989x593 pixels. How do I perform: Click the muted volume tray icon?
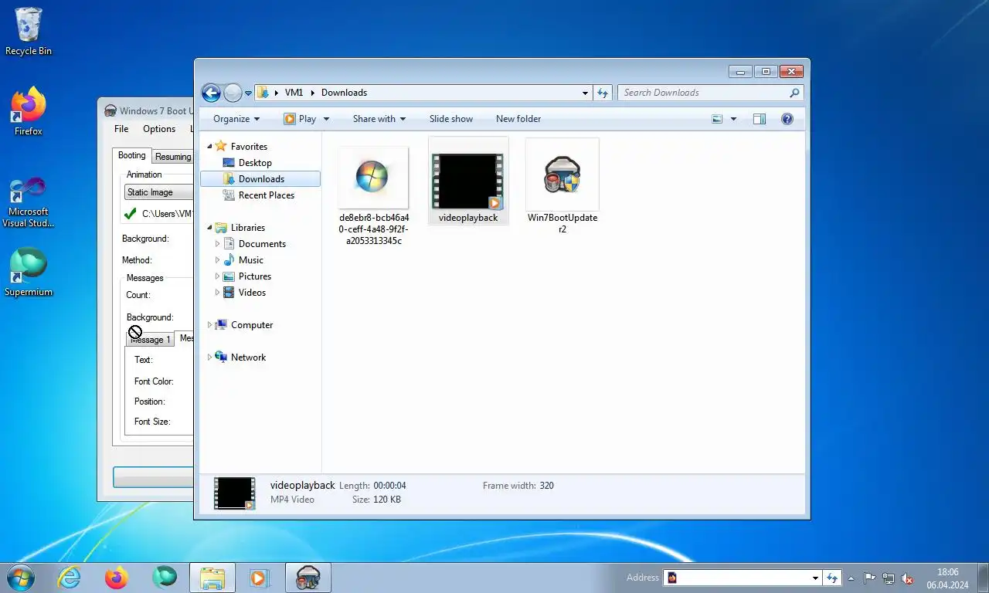click(x=908, y=578)
